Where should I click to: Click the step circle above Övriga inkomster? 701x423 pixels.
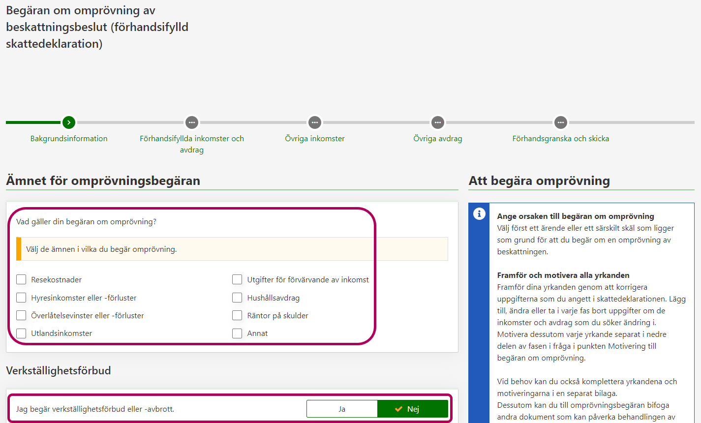pyautogui.click(x=315, y=122)
